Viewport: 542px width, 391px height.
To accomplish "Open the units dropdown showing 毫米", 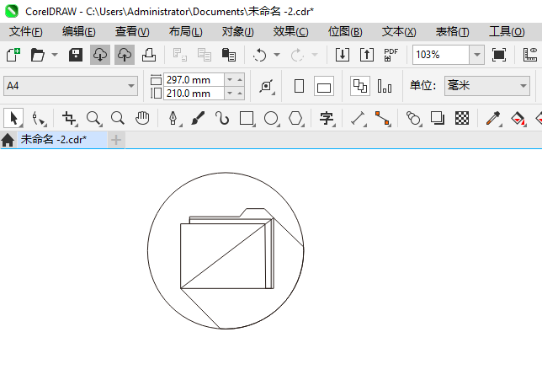I will tap(487, 86).
